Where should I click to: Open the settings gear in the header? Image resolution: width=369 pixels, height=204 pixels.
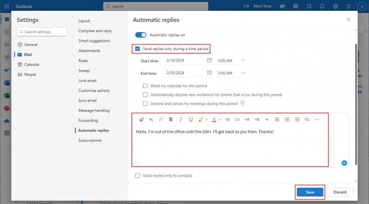point(335,6)
